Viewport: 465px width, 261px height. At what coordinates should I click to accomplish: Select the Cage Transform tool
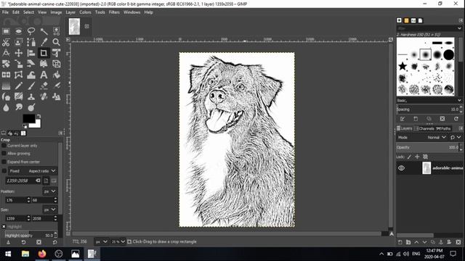click(18, 75)
